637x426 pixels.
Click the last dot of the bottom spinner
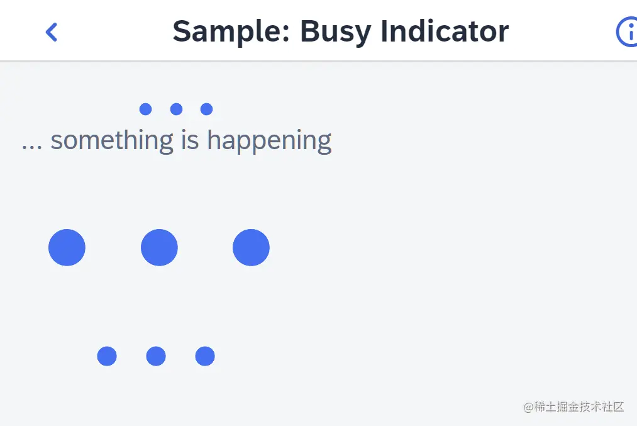tap(204, 356)
